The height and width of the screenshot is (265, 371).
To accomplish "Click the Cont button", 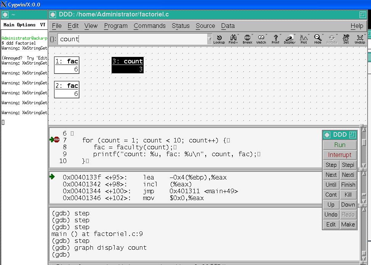I will pos(331,194).
